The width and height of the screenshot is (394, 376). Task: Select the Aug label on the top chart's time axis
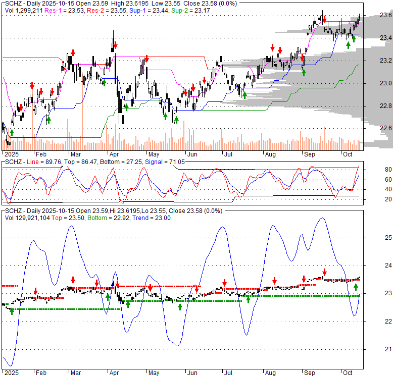pos(270,154)
